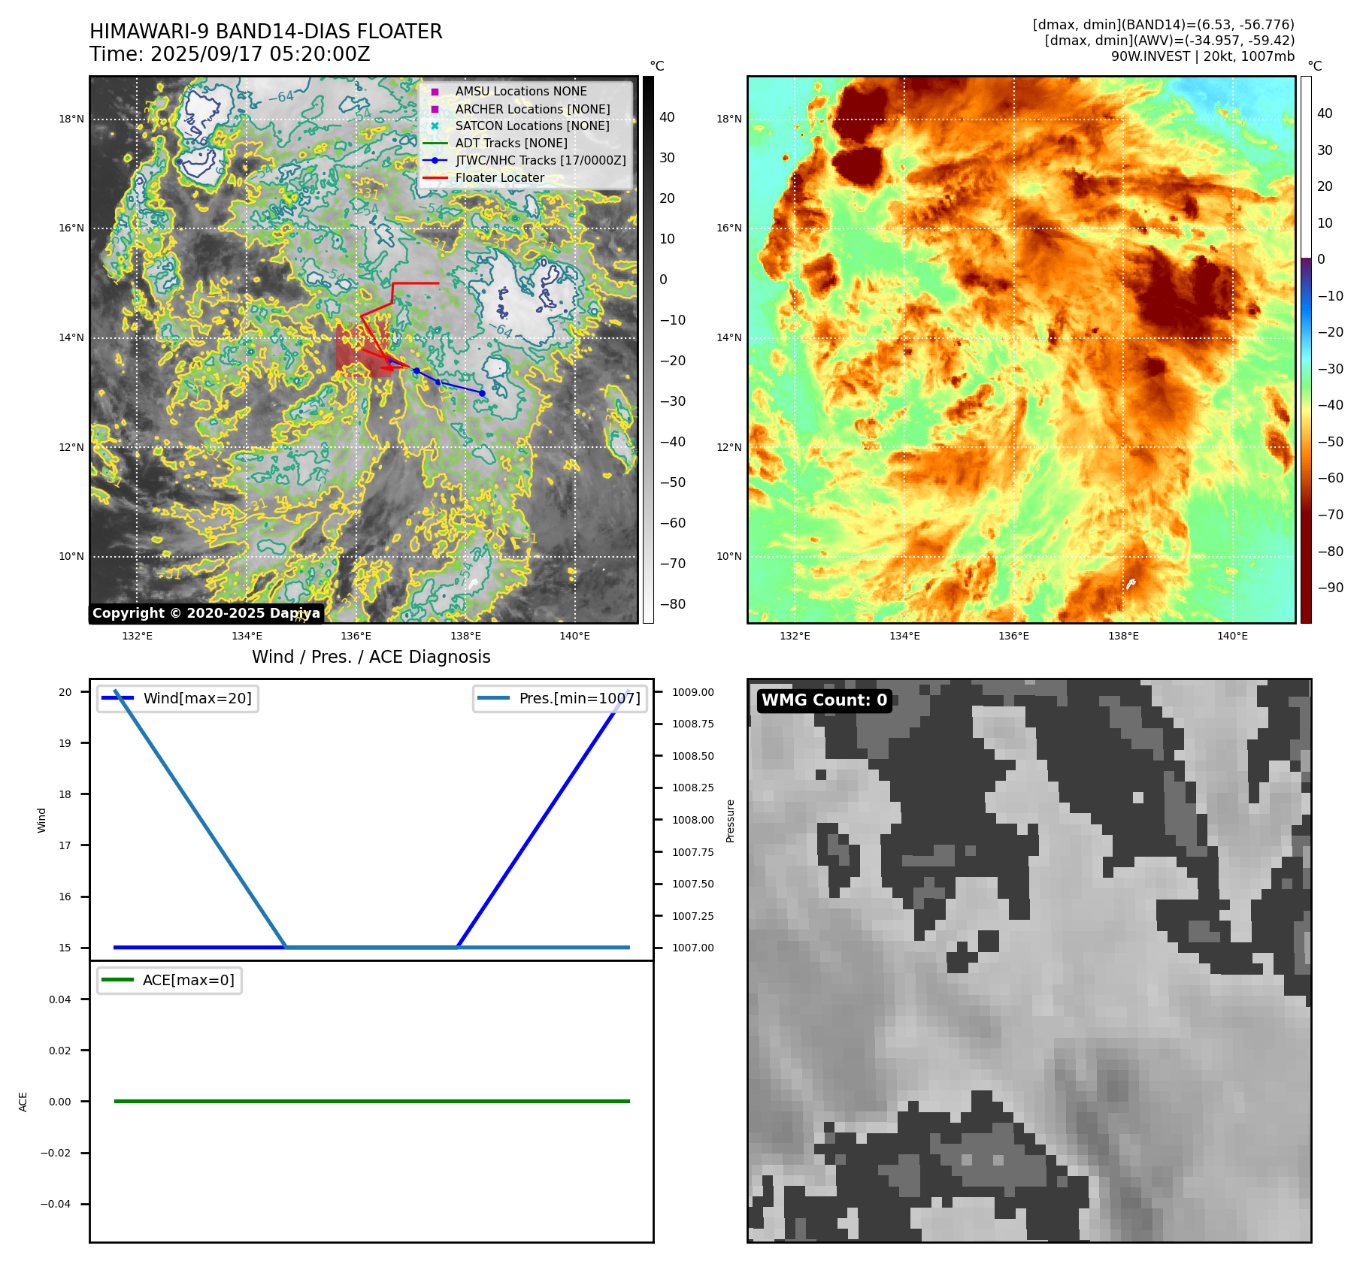Click the WMG Count: 0 label
The width and height of the screenshot is (1363, 1270).
[825, 700]
